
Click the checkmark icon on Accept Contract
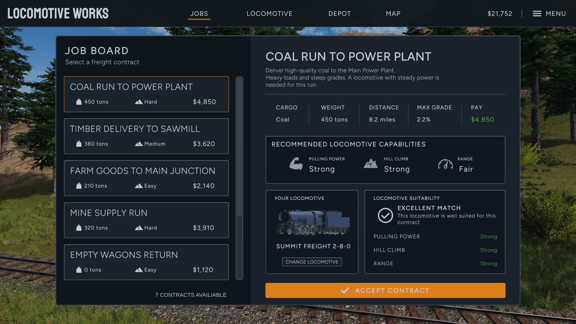click(345, 290)
